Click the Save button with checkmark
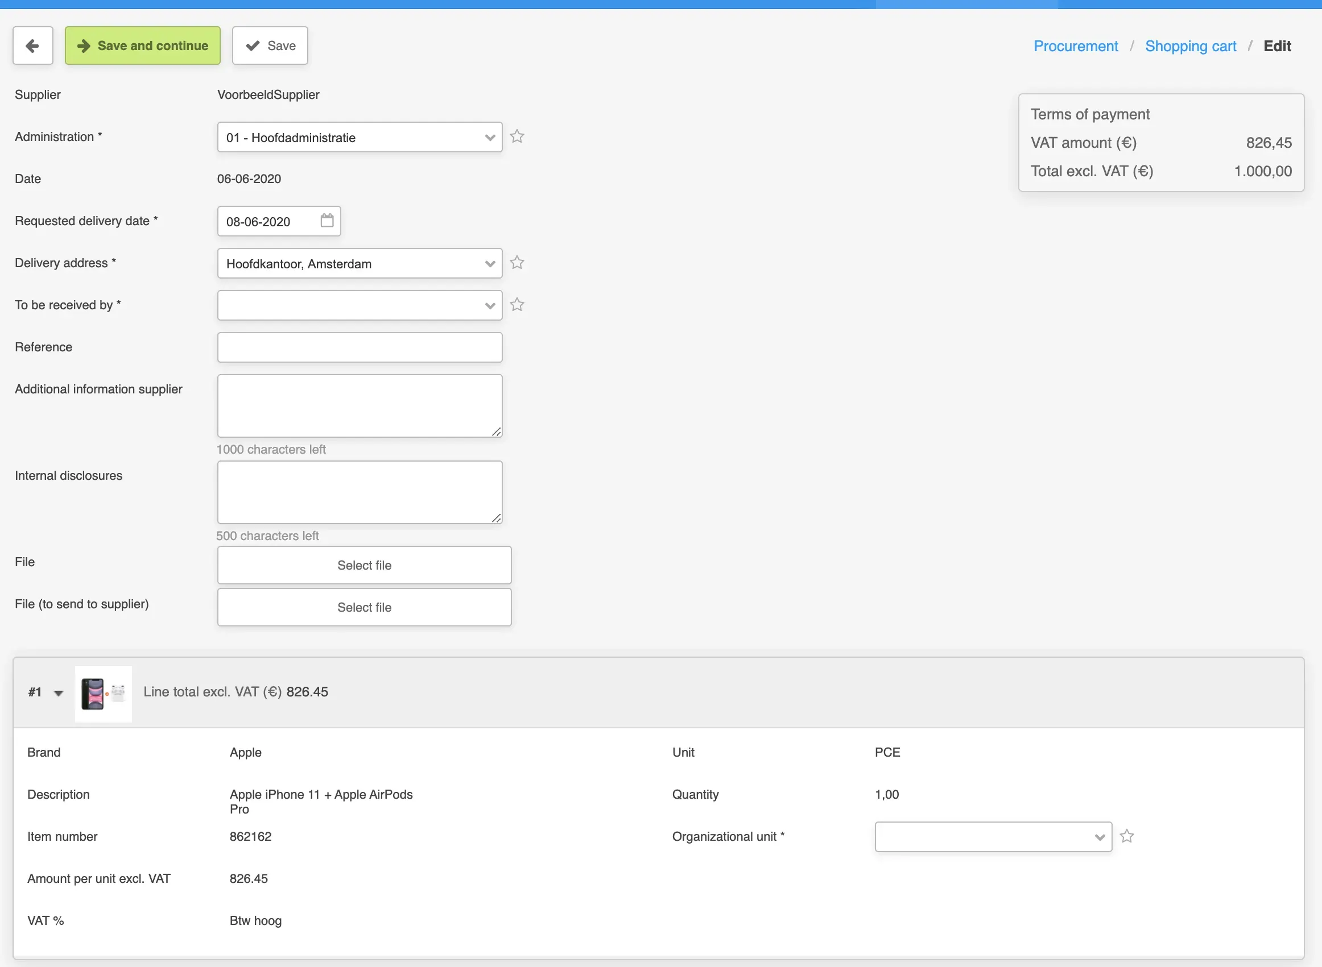 [x=270, y=45]
